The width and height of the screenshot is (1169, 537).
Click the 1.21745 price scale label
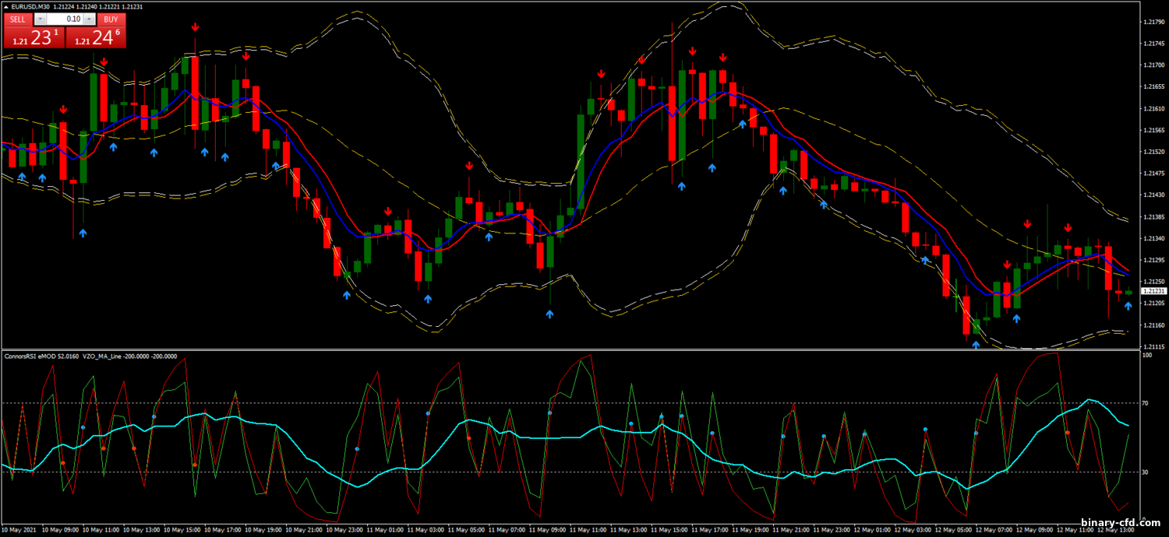pos(1153,44)
